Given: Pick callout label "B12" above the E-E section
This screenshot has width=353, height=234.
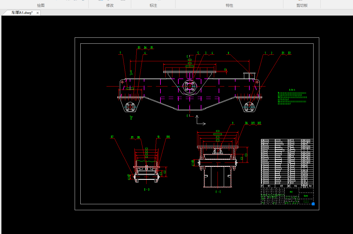Looking at the screenshot, I should click(259, 123).
